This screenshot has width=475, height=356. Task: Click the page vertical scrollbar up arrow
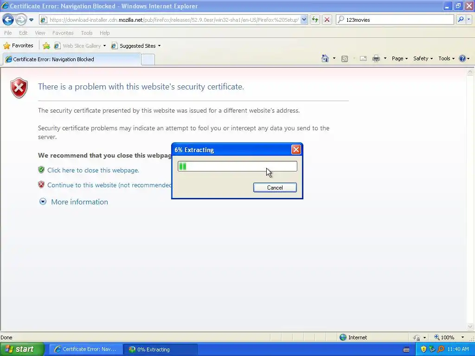click(x=470, y=72)
